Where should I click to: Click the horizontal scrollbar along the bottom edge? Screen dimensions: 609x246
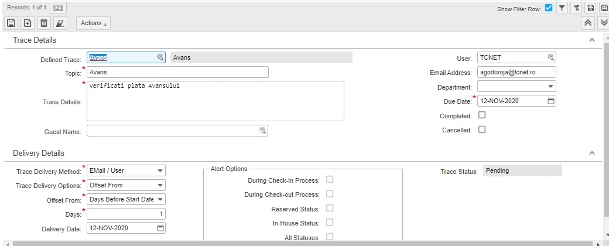(303, 243)
